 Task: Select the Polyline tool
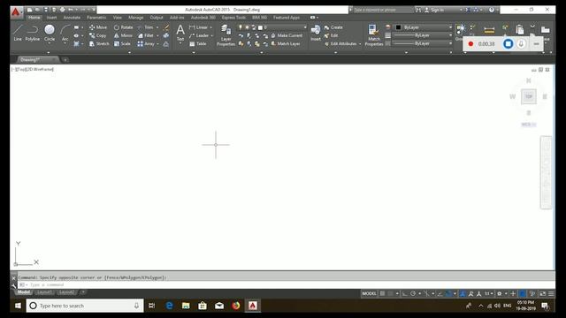pos(33,33)
